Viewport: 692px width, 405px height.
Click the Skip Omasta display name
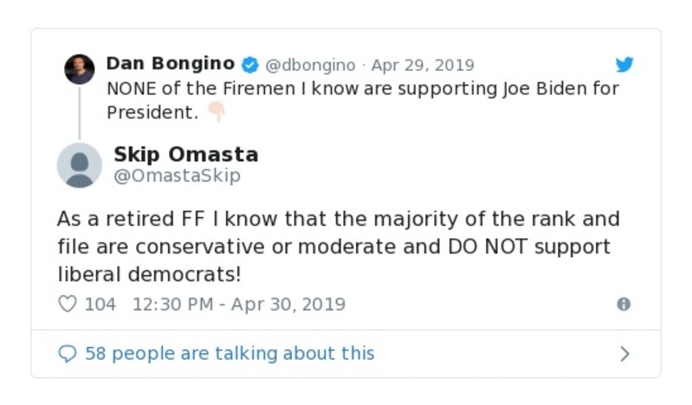pos(185,155)
